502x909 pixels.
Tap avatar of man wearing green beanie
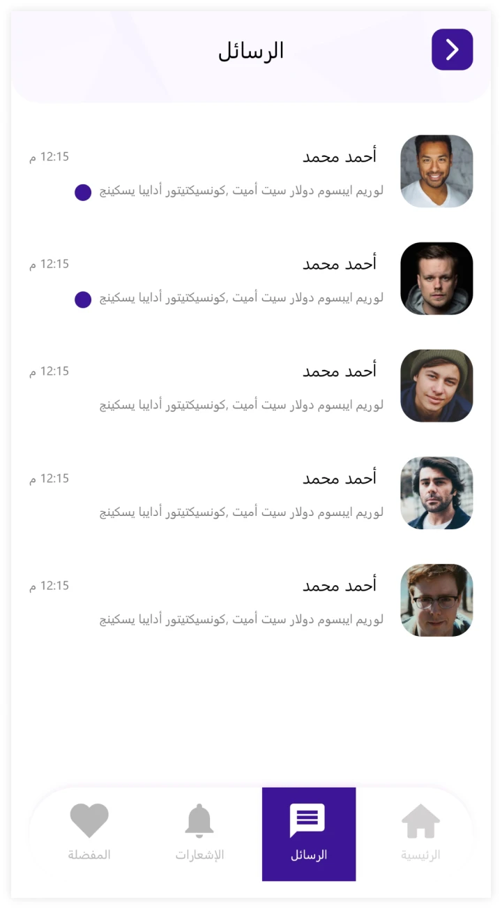(436, 386)
